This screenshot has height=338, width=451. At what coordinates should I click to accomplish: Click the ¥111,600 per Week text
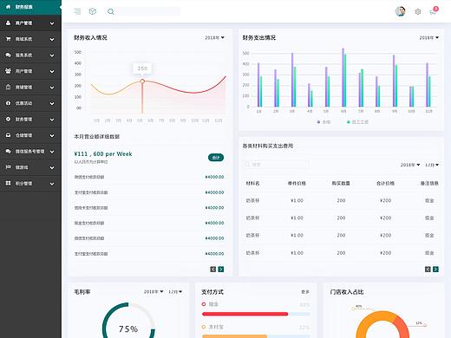coord(103,154)
